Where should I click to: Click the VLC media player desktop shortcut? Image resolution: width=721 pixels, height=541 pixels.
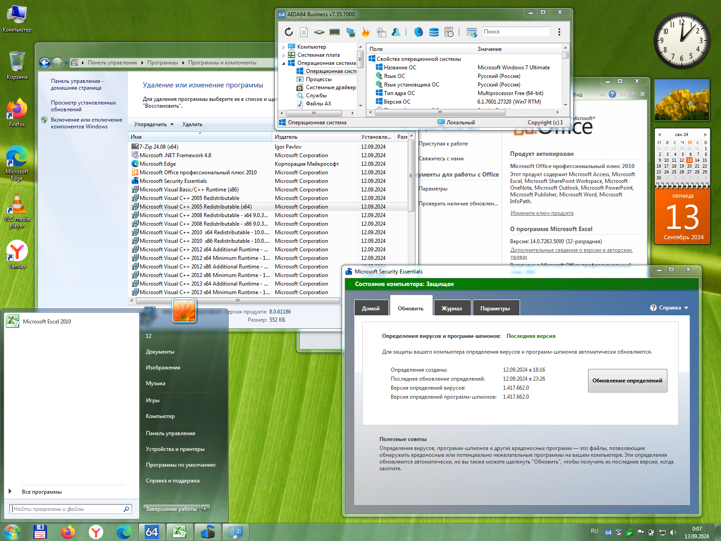pyautogui.click(x=17, y=211)
